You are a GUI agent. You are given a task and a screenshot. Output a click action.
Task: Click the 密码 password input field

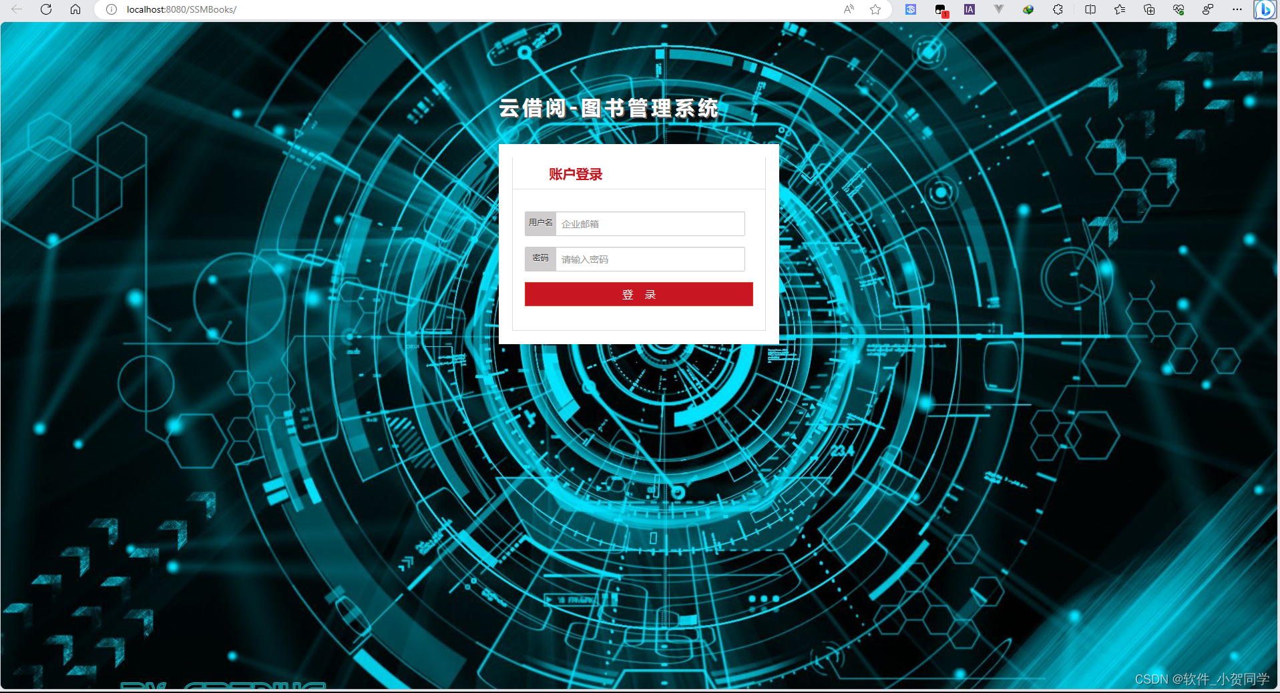[650, 259]
